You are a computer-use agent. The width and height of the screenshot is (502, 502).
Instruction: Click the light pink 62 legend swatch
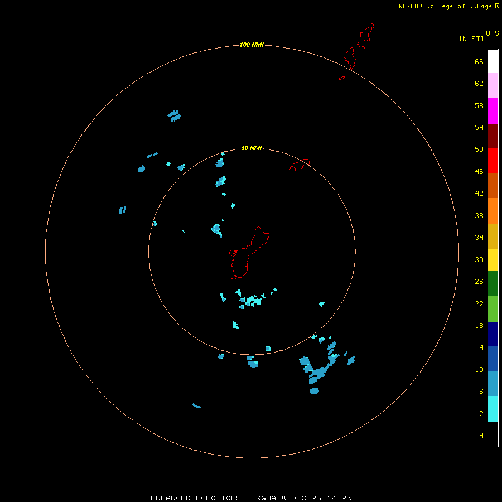493,86
